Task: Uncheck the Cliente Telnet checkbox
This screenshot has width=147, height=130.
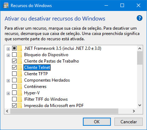Action: coord(14,67)
